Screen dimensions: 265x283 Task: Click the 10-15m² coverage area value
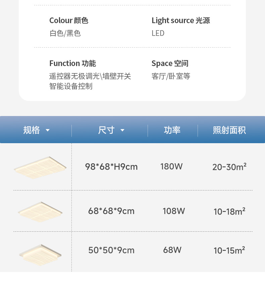[229, 250]
